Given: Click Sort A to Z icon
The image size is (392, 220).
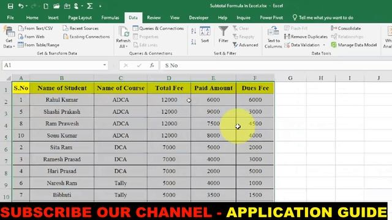Looking at the screenshot, I should tap(194, 31).
